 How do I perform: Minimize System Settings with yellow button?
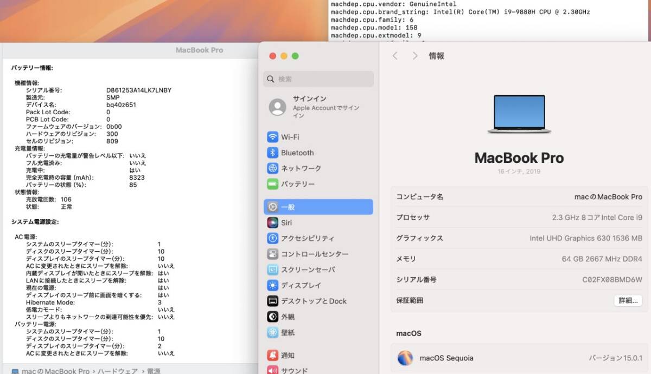[284, 56]
